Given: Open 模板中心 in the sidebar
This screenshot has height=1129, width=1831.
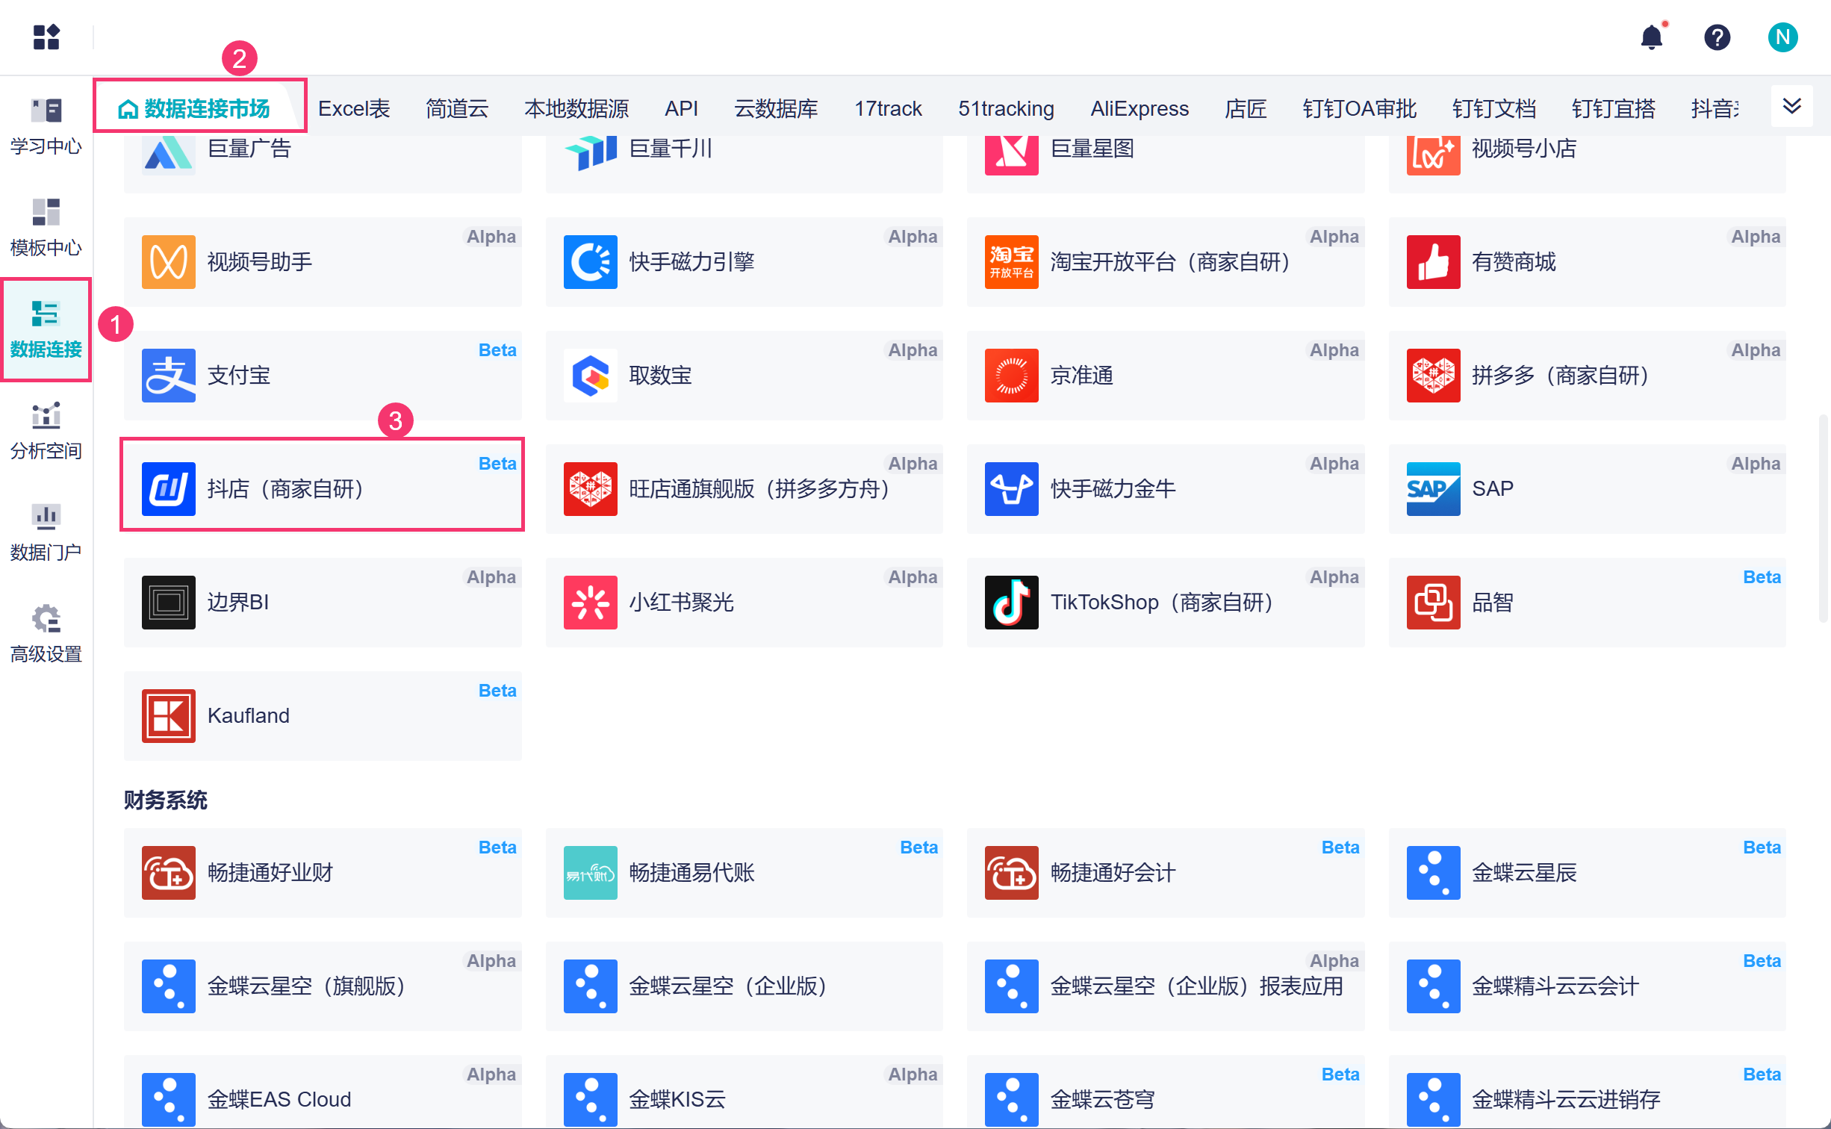Looking at the screenshot, I should pyautogui.click(x=46, y=227).
